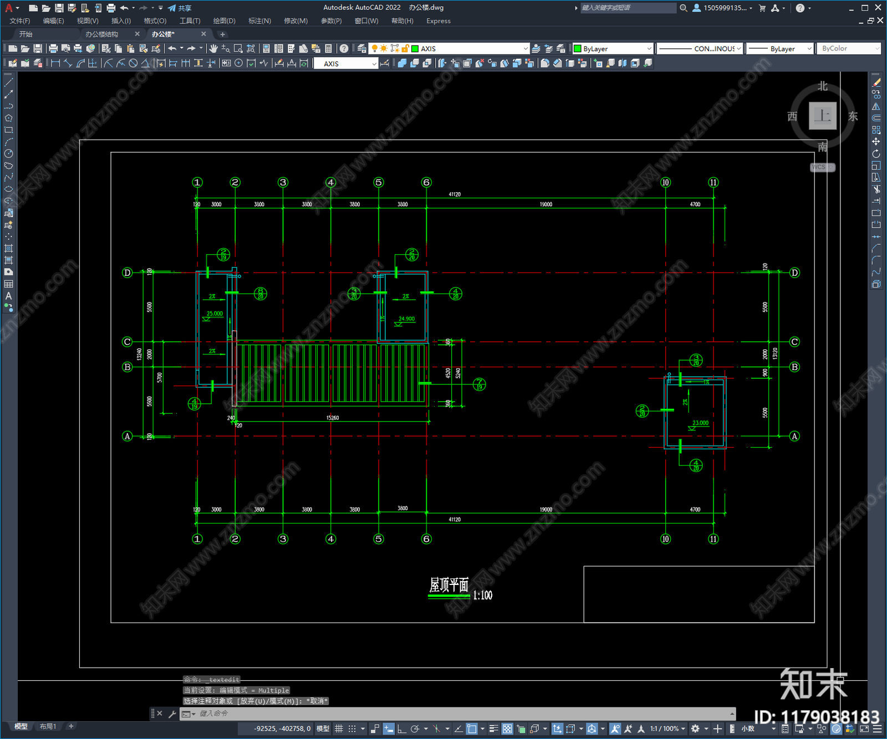This screenshot has width=887, height=739.
Task: Click the 共享 share button
Action: pyautogui.click(x=180, y=8)
